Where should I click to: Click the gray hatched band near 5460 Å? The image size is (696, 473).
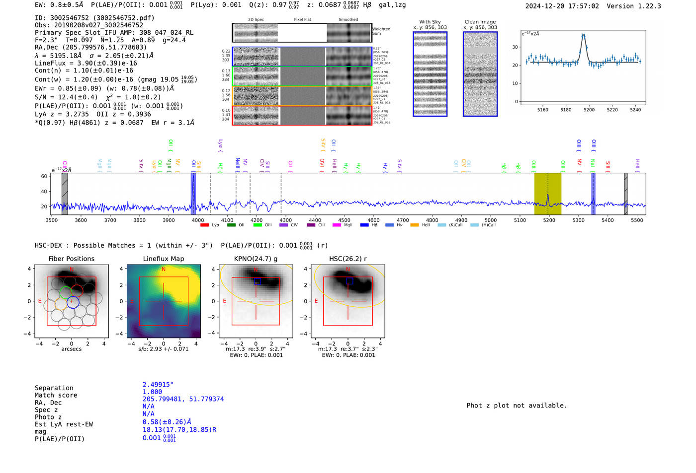coord(626,194)
